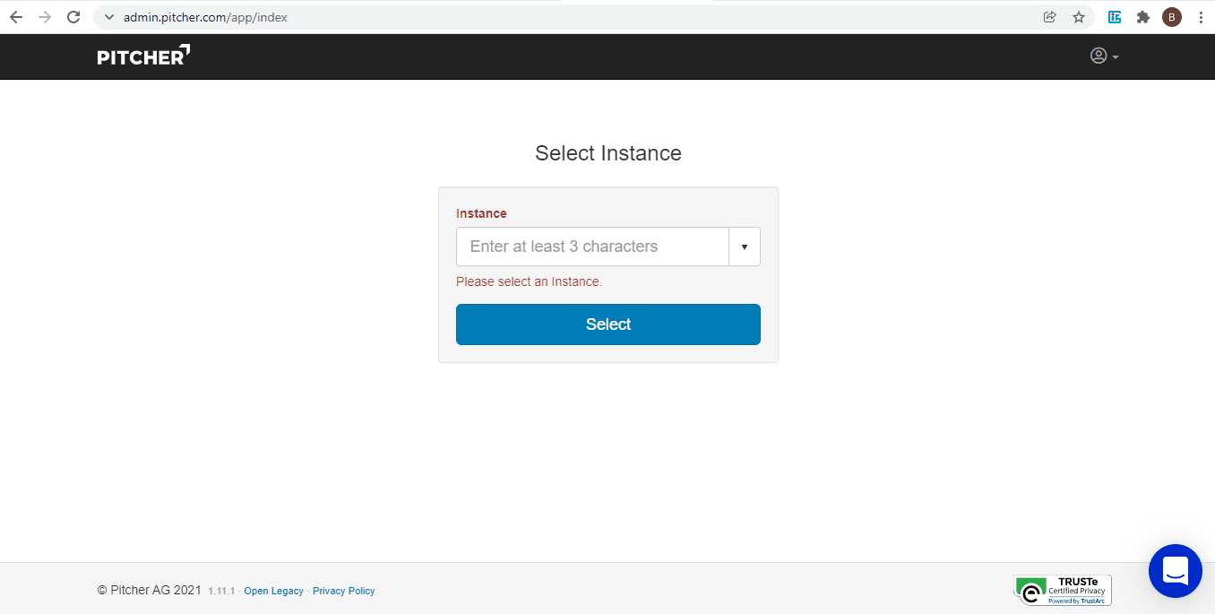Open the Intercom chat bubble
Screen dimensions: 1215x614
click(x=1175, y=571)
